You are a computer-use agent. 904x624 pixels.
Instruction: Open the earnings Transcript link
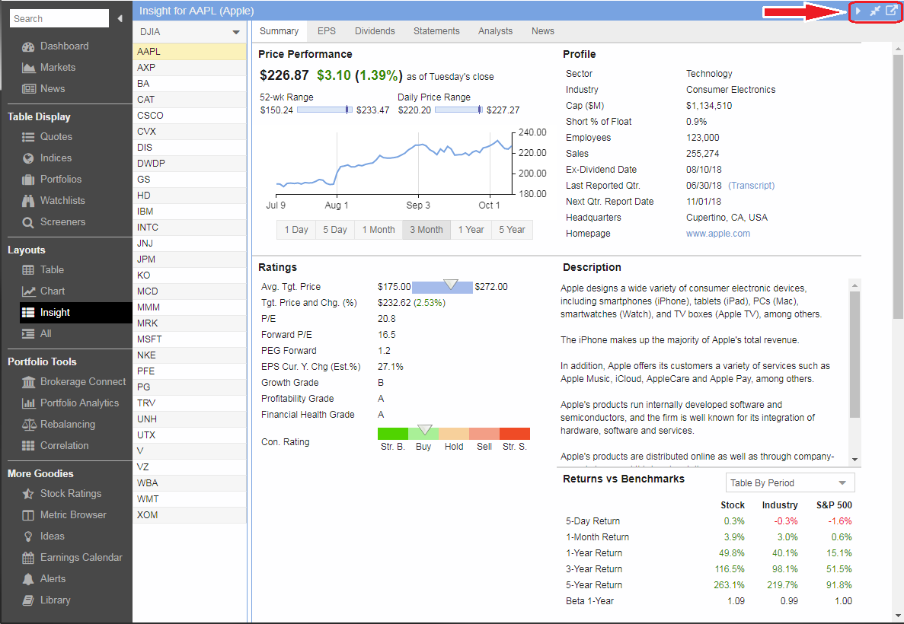point(751,186)
